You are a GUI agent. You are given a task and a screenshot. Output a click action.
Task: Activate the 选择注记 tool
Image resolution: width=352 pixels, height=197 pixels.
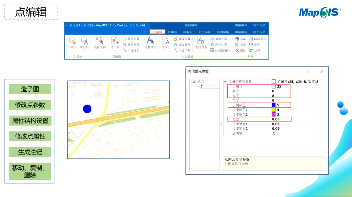tap(150, 43)
